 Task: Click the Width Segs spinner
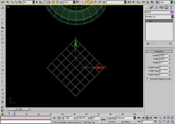coord(170,71)
